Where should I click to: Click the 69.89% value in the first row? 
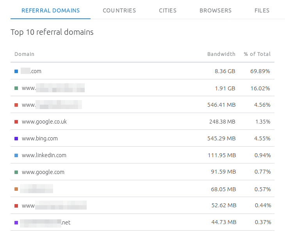pyautogui.click(x=260, y=71)
